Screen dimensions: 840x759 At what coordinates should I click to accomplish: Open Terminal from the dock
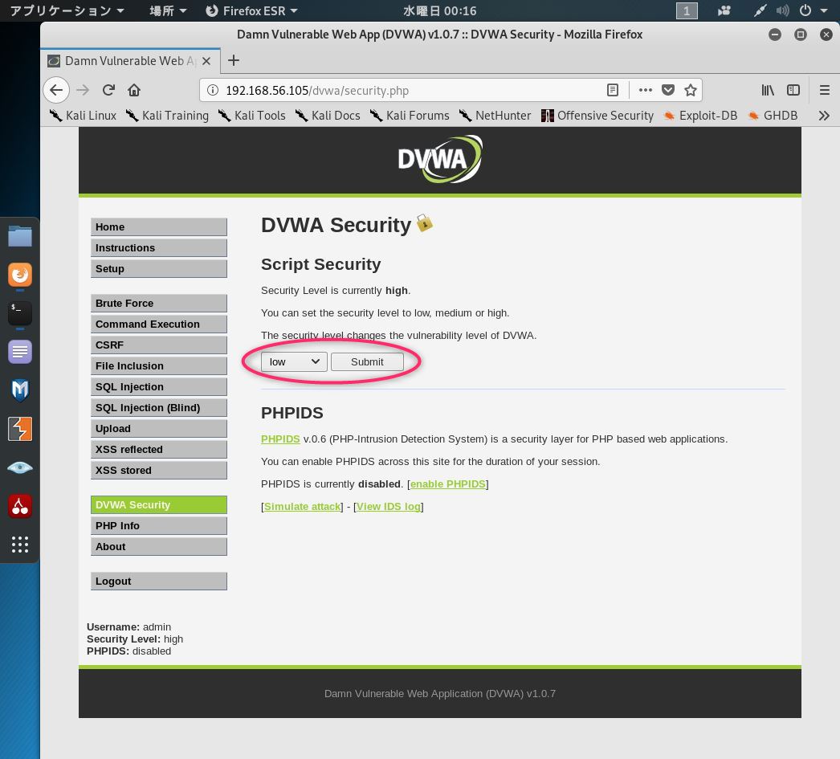(x=20, y=313)
